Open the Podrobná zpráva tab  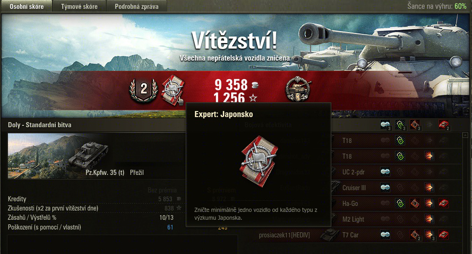click(136, 6)
